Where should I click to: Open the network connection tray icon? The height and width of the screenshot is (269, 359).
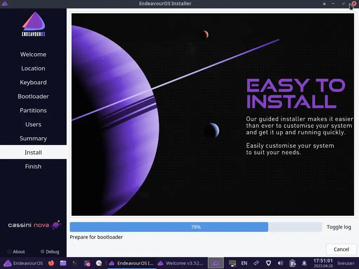click(x=256, y=263)
